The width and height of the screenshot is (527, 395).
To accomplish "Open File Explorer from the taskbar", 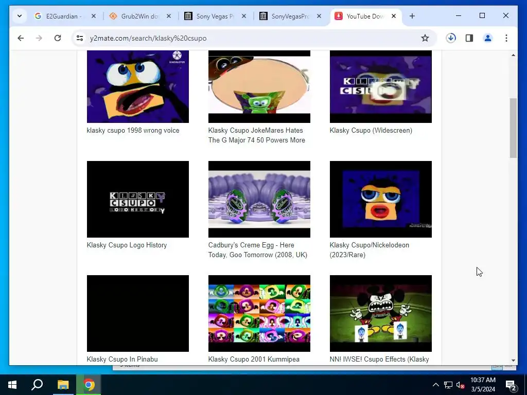I will point(63,385).
